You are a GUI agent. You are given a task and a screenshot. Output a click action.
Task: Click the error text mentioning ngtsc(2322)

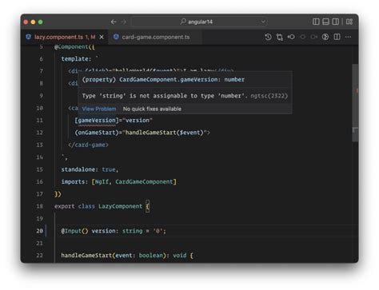(x=185, y=96)
